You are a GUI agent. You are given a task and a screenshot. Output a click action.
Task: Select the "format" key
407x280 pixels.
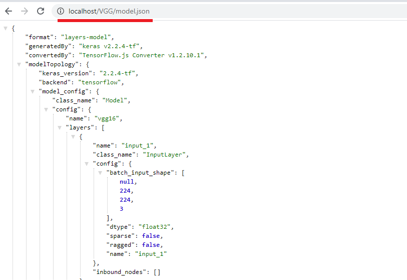tap(39, 37)
